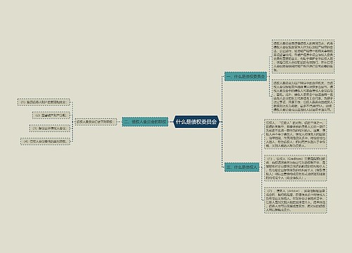
Task: Select the leaf node starting with (1) on left
Action: [44, 103]
